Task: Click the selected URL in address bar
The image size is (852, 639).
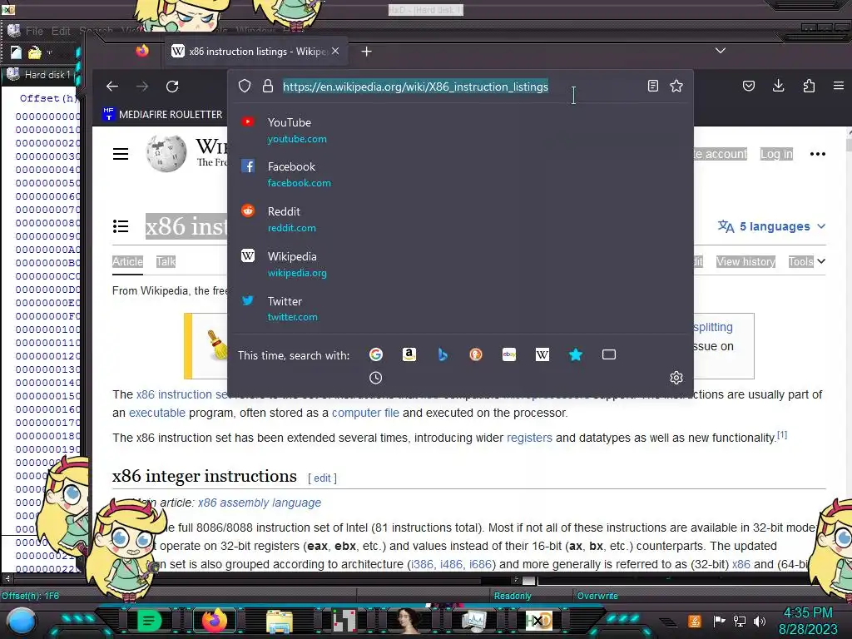Action: (x=416, y=87)
